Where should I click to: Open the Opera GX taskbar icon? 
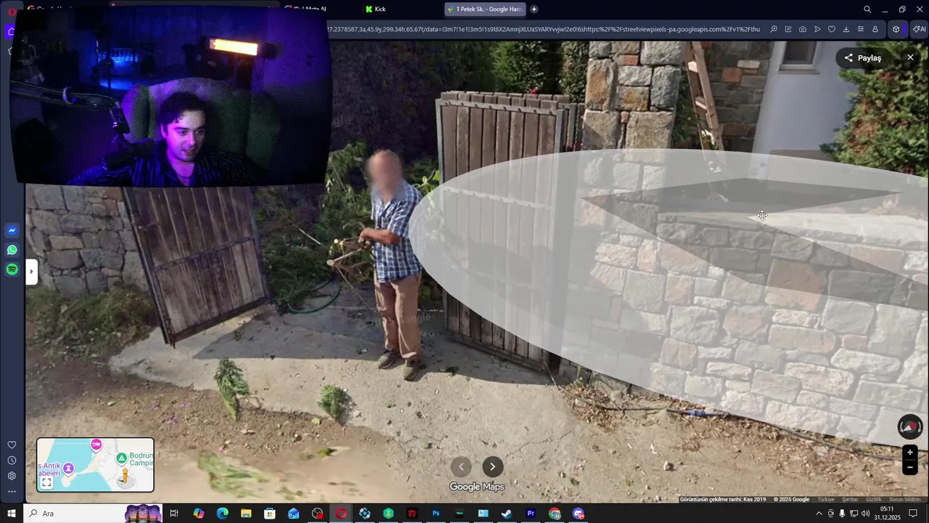(341, 514)
